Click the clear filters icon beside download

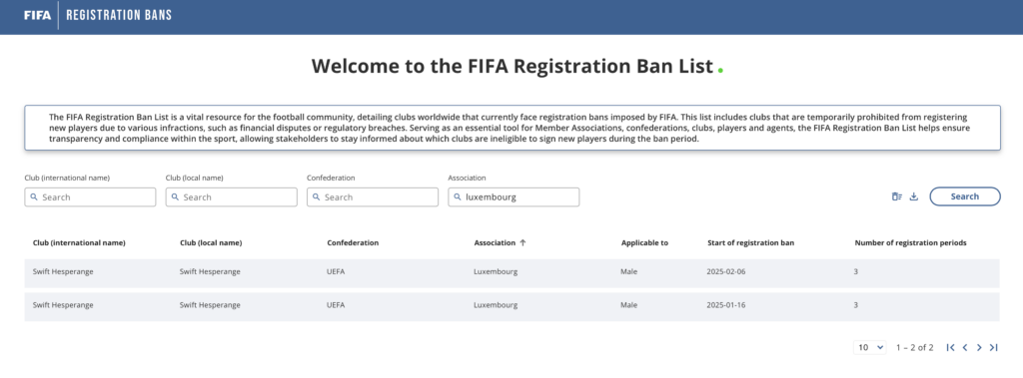click(x=897, y=196)
